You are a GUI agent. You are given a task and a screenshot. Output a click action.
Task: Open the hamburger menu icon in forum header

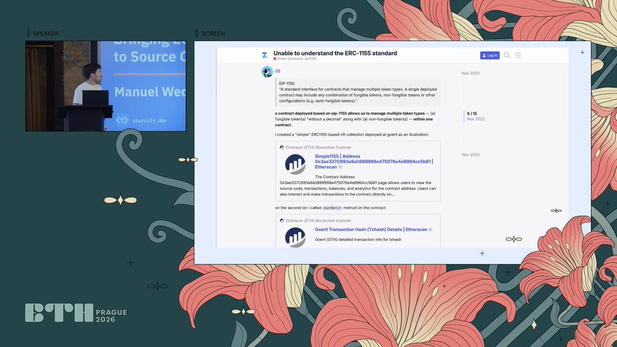tap(518, 55)
